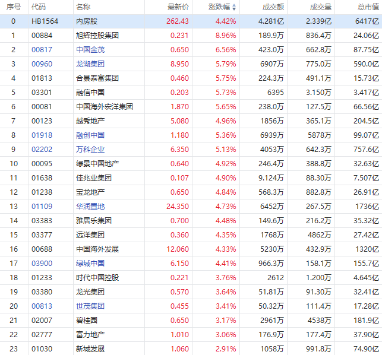382x355 pixels.
Task: Select the 融信中国 name cell
Action: (x=90, y=93)
